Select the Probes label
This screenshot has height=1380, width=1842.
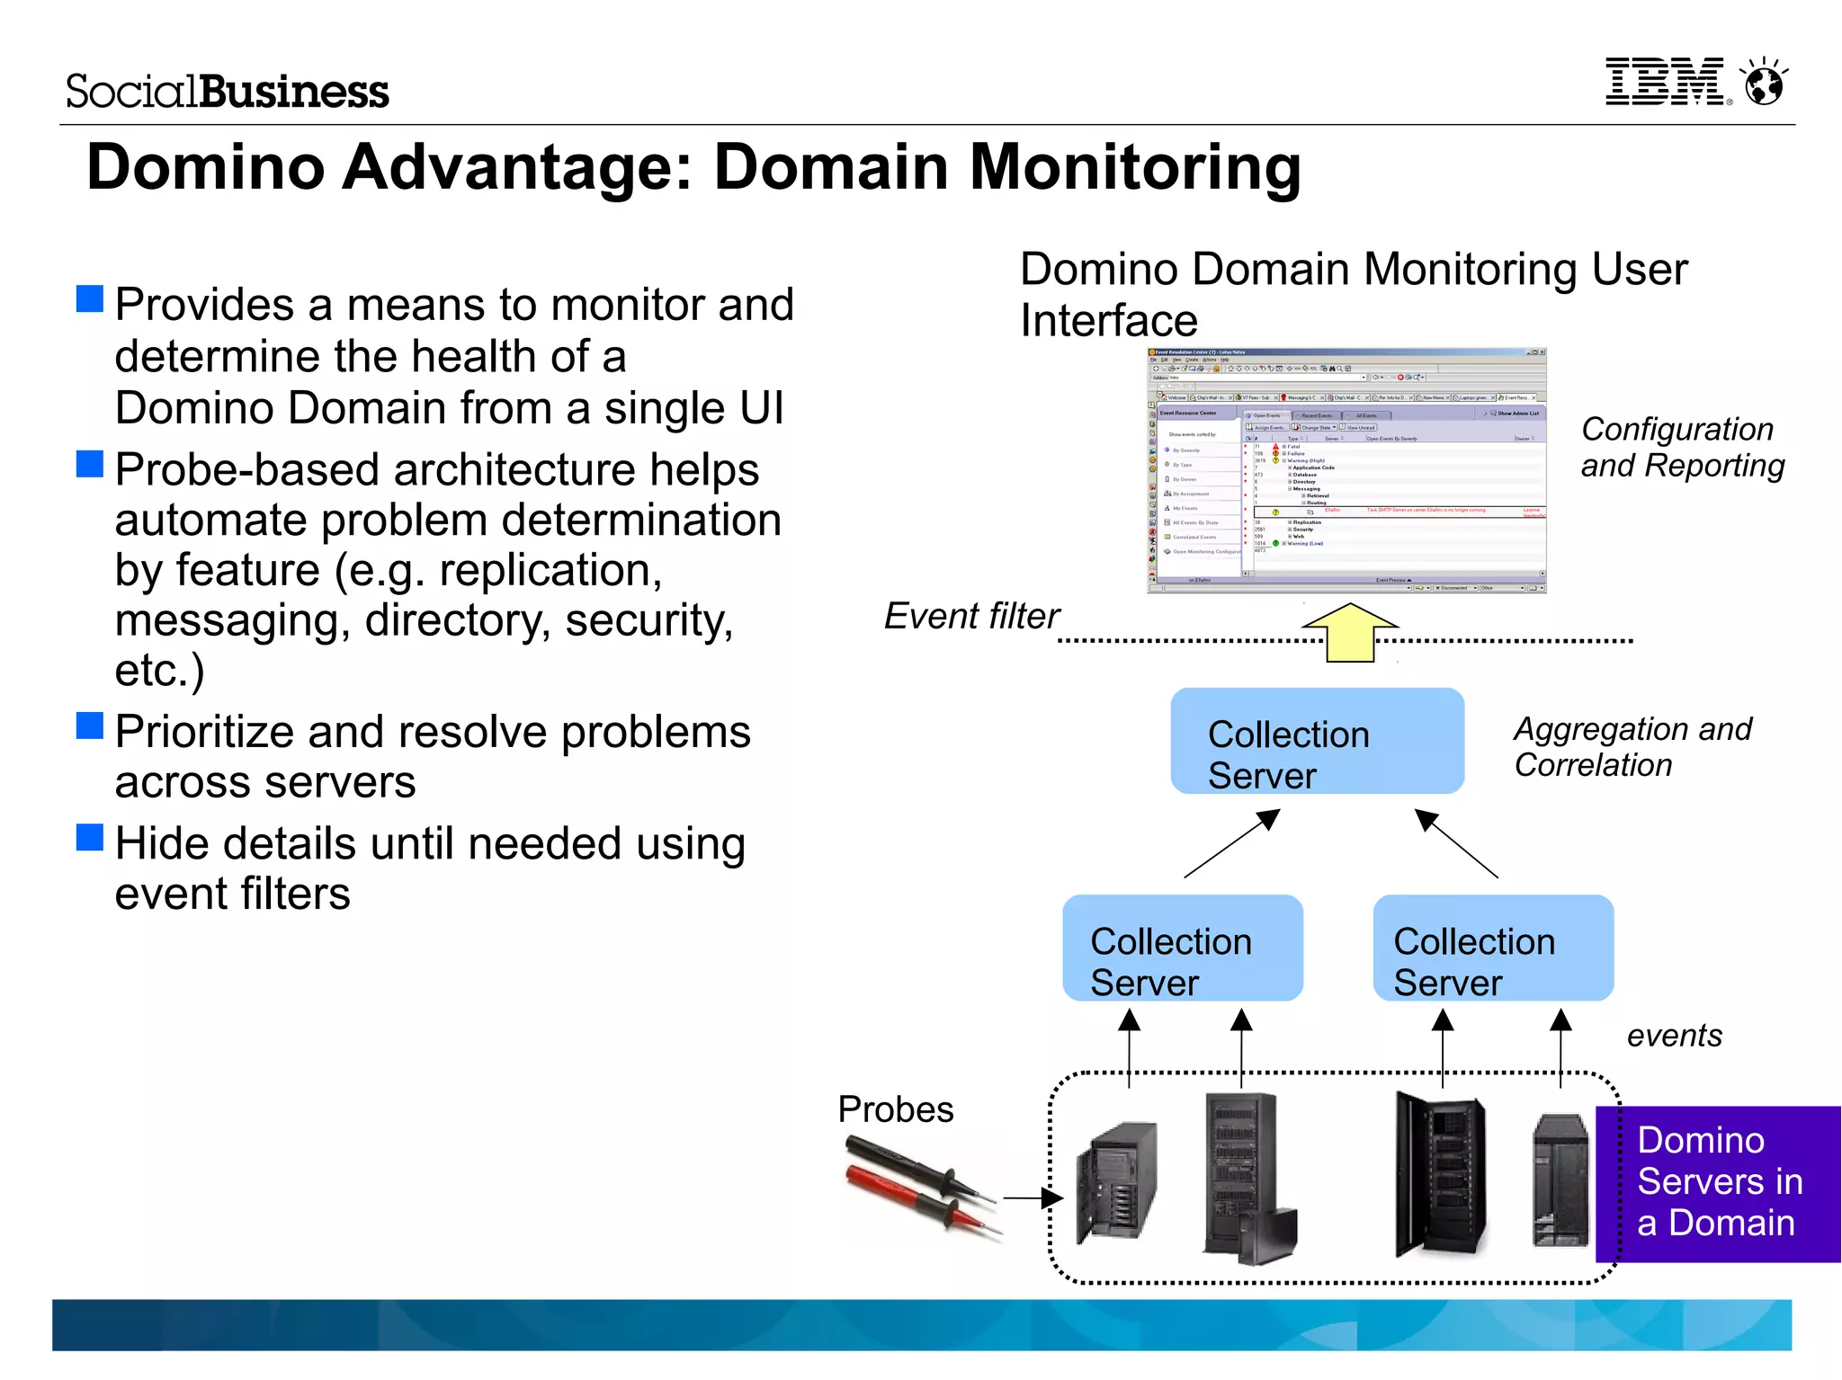[895, 1109]
